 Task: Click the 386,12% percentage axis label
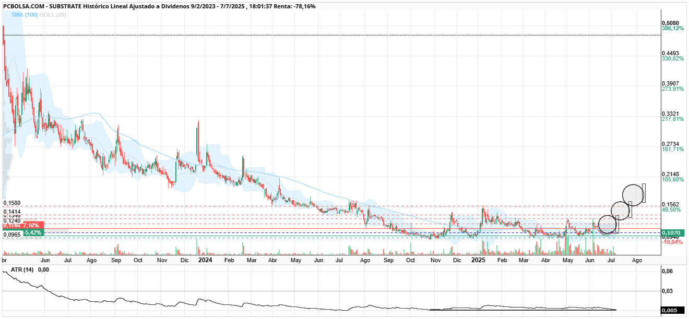pos(673,29)
